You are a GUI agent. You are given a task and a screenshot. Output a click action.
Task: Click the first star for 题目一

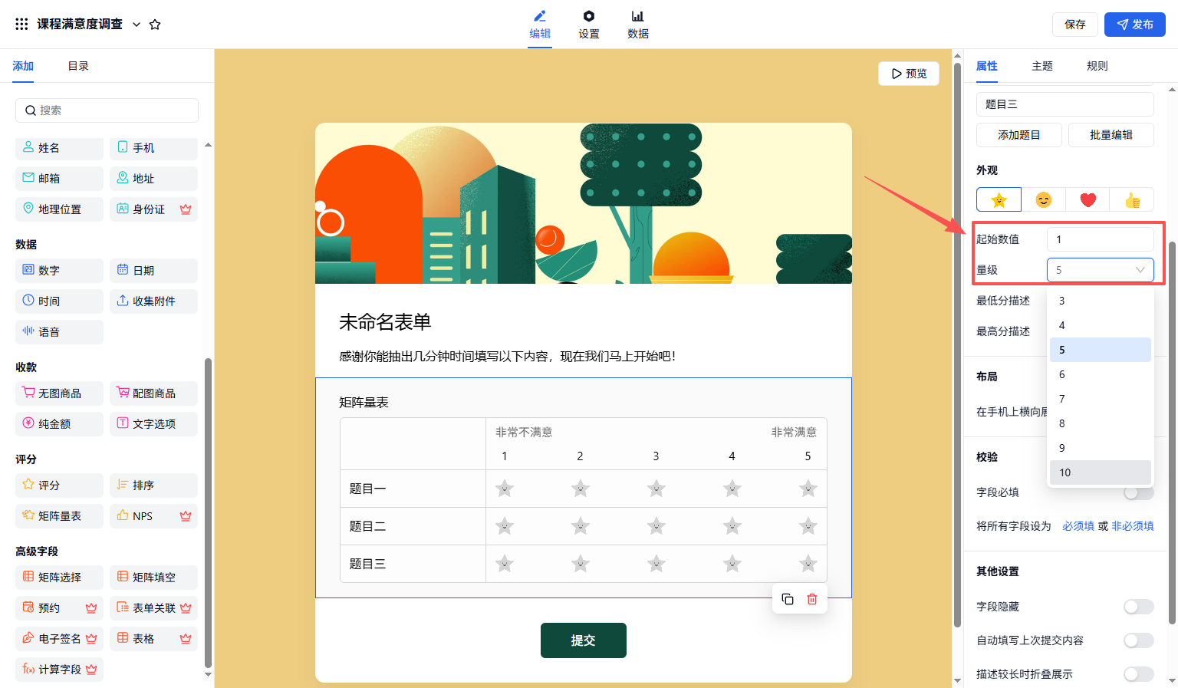[505, 489]
